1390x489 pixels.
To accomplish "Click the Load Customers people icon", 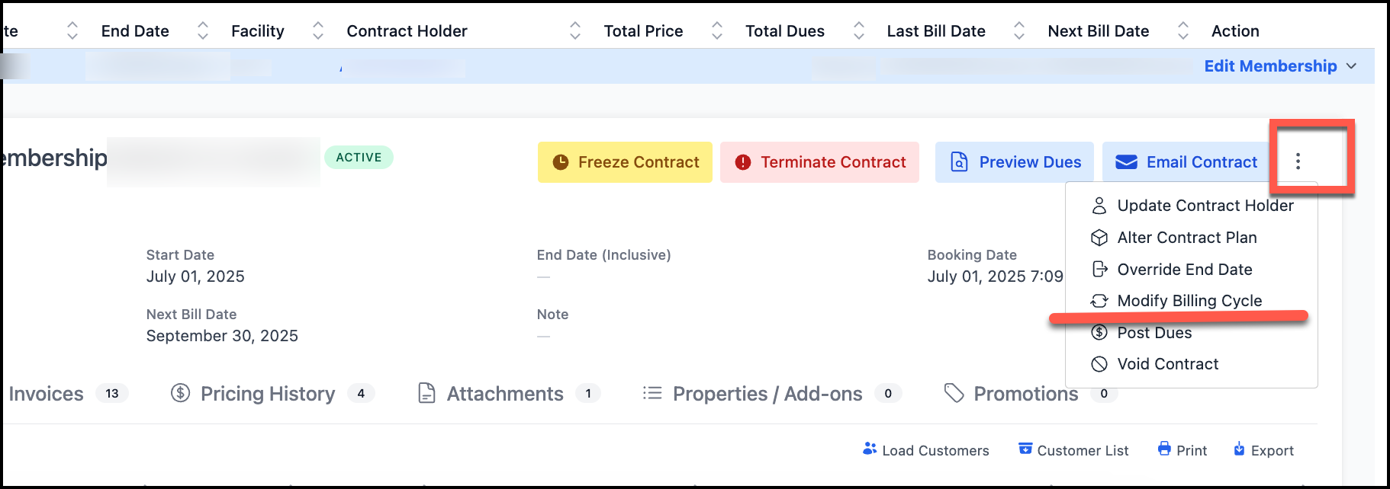I will click(x=869, y=449).
